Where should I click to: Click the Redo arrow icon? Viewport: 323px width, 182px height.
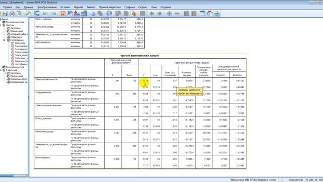[53, 14]
